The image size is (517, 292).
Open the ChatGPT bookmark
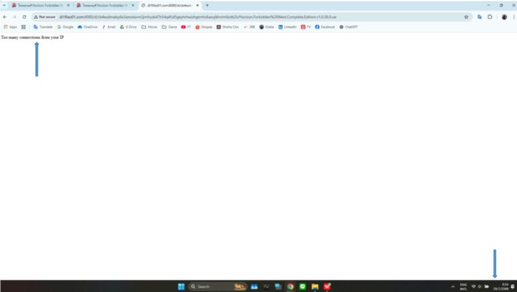(x=348, y=27)
